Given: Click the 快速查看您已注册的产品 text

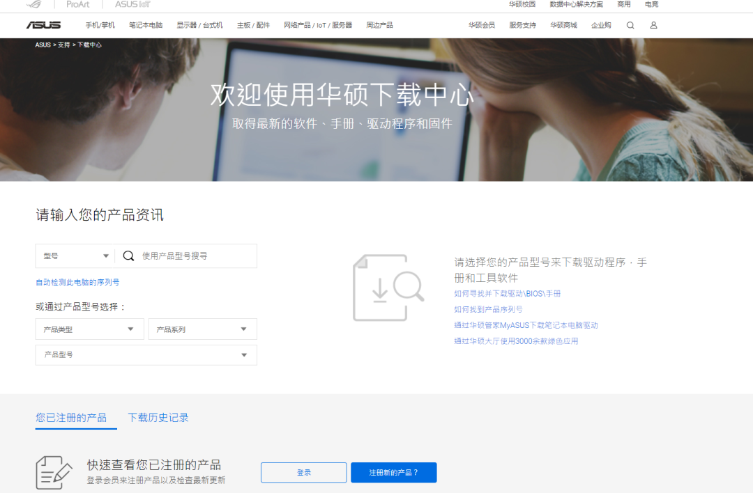Looking at the screenshot, I should [x=153, y=464].
